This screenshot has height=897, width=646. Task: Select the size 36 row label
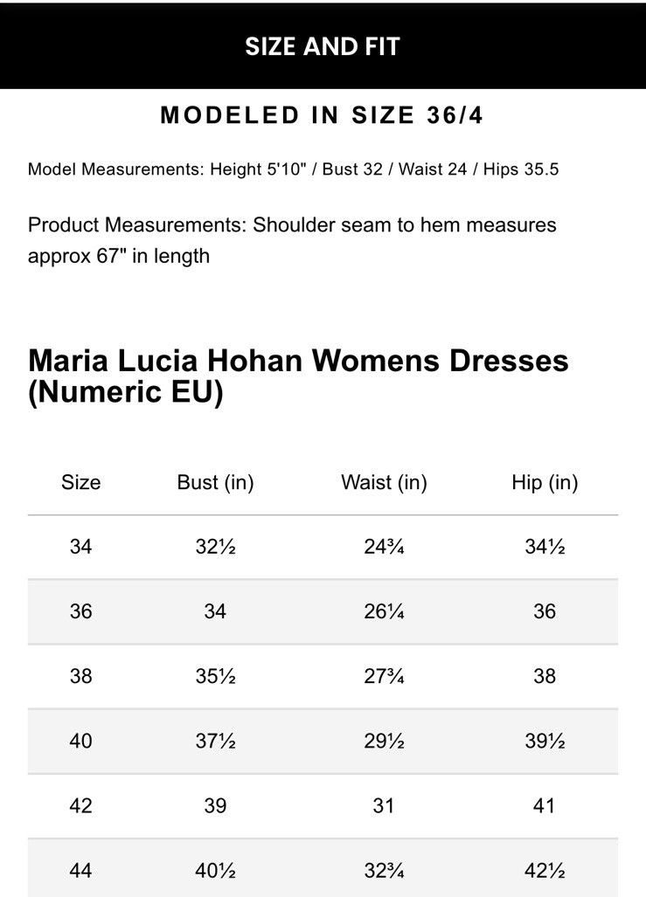(80, 611)
